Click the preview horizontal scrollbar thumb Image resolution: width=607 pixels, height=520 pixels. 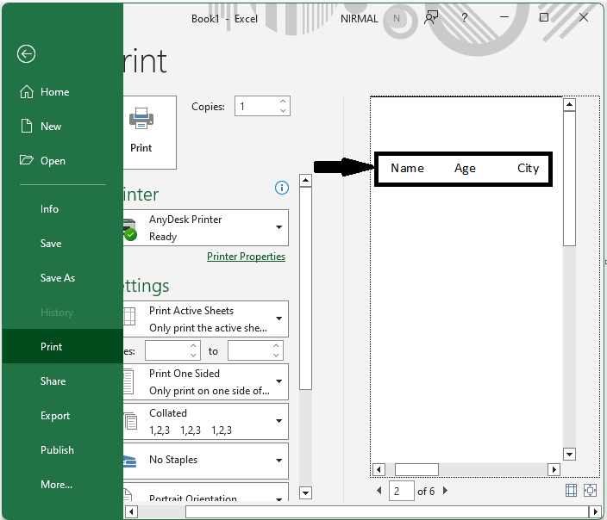[x=416, y=469]
